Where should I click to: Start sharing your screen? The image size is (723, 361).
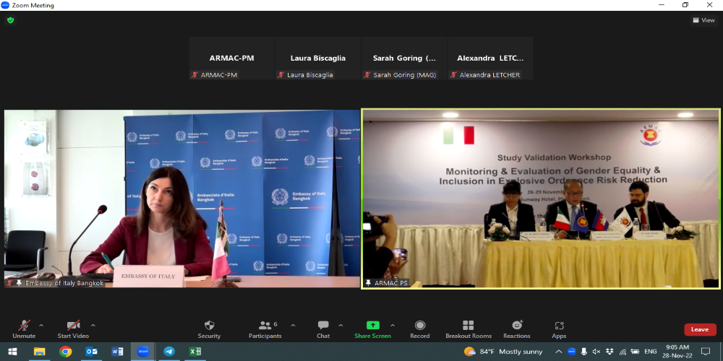tap(372, 329)
